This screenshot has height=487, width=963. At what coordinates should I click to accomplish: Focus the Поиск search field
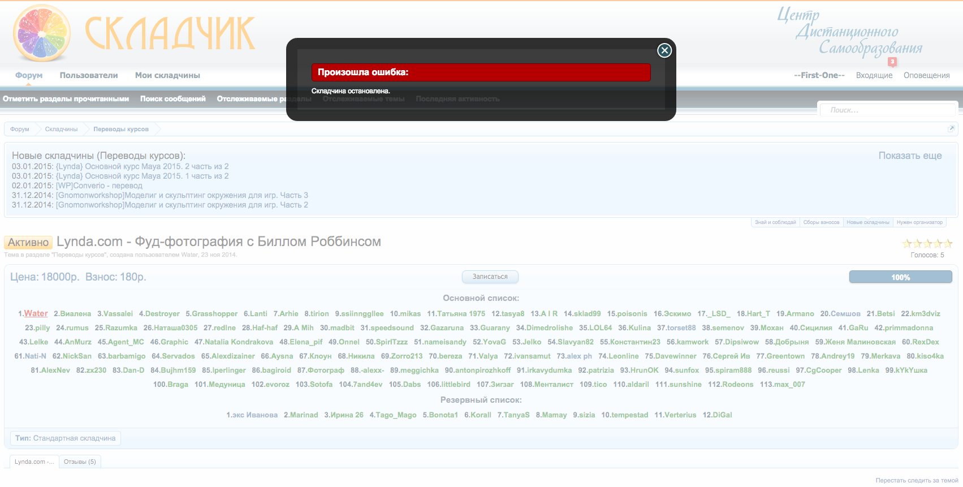click(x=888, y=110)
